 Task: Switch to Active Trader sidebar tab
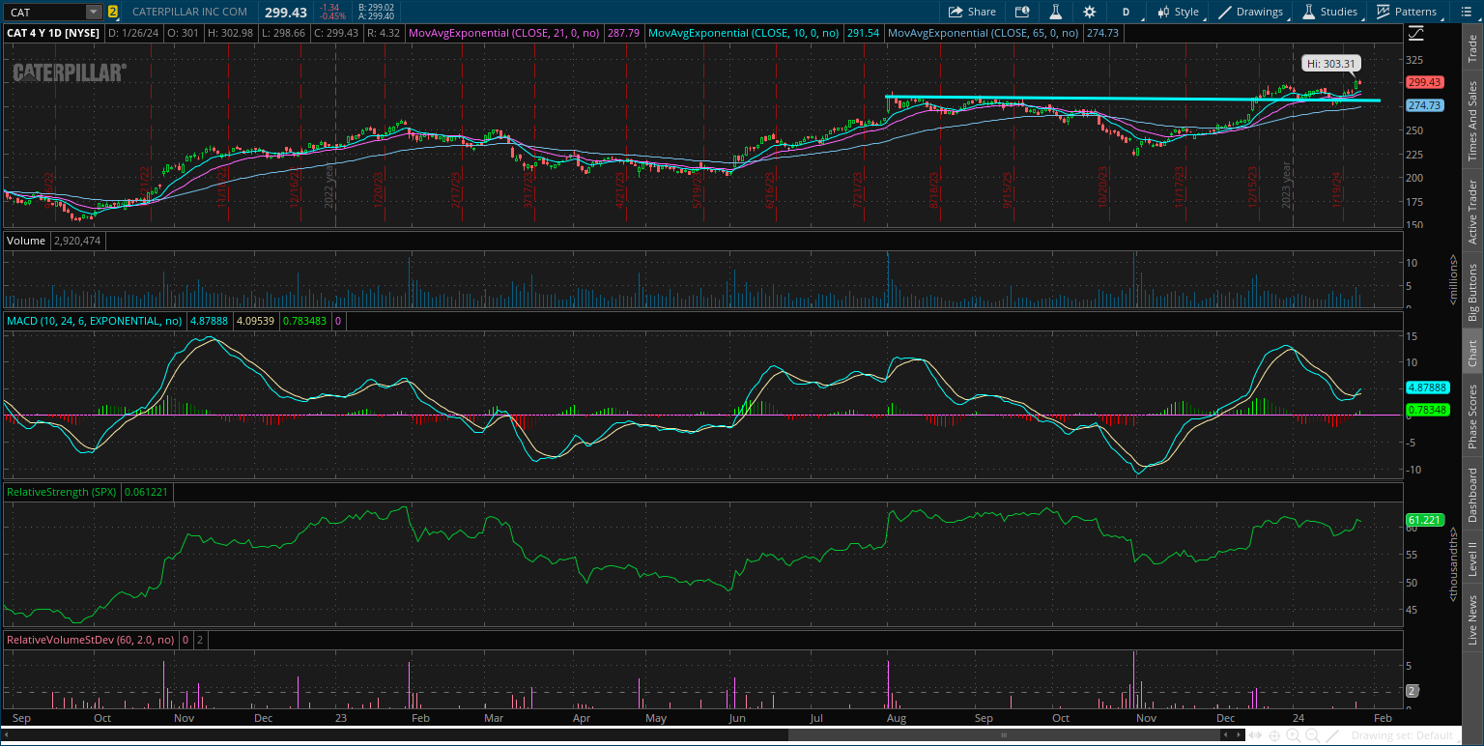click(1472, 211)
